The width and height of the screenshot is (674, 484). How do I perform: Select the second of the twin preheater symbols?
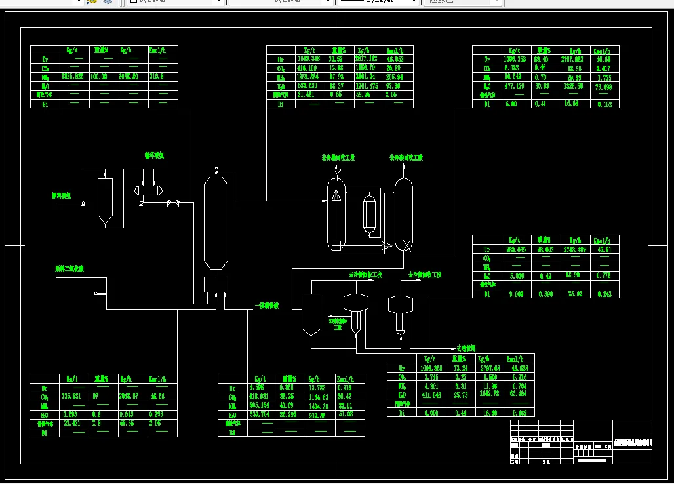178,203
